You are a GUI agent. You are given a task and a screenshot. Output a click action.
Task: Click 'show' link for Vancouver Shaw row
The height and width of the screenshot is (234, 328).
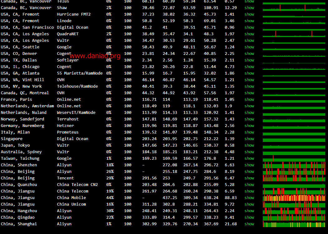tap(249, 8)
